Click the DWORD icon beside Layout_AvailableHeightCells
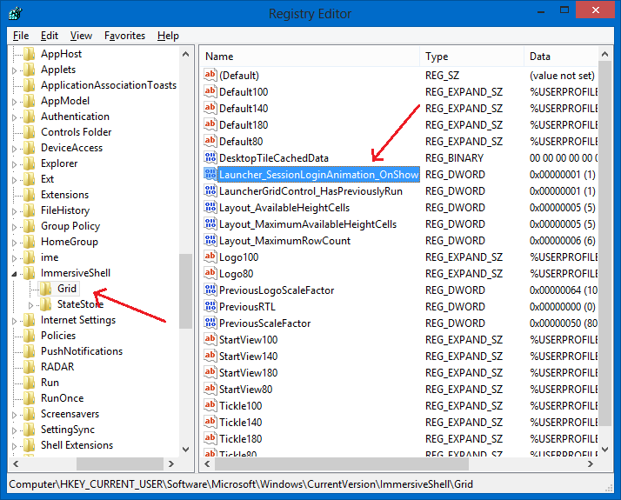 (x=210, y=207)
